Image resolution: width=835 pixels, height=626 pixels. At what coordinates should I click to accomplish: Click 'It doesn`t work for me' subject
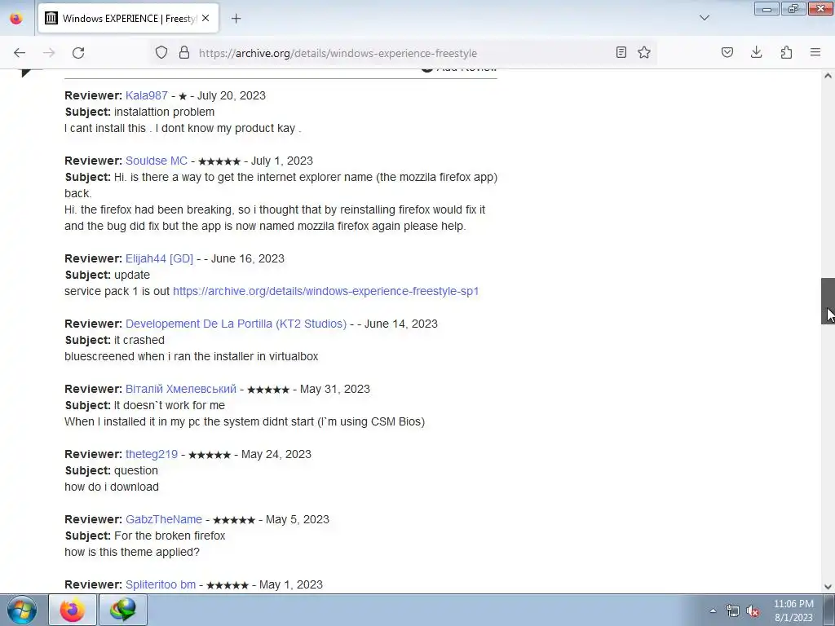170,406
